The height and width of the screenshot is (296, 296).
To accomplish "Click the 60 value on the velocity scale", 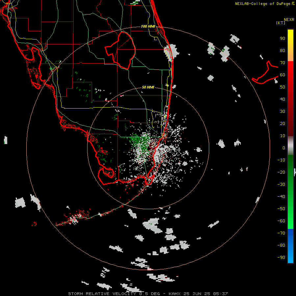I will pos(283,75).
